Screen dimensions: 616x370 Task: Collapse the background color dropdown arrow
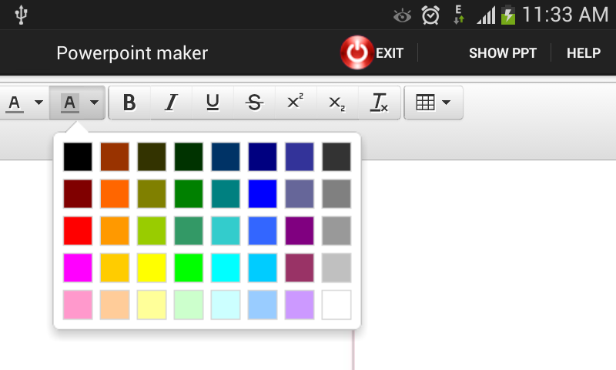pos(94,103)
